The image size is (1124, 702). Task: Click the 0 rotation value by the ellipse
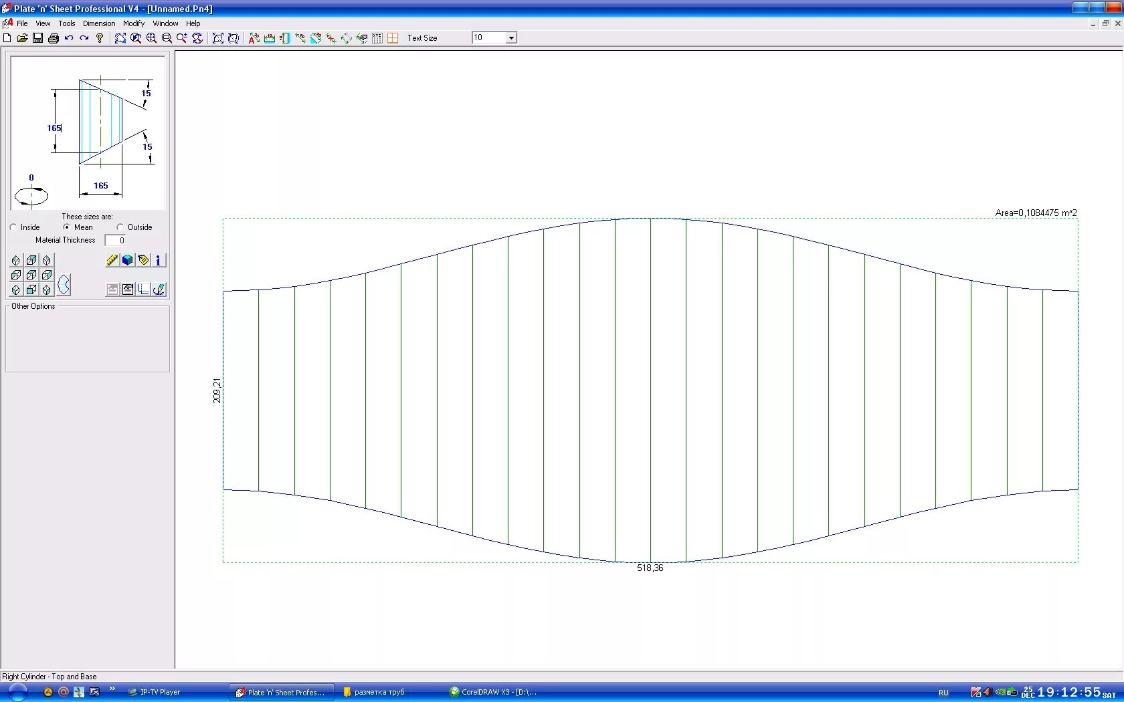(31, 177)
